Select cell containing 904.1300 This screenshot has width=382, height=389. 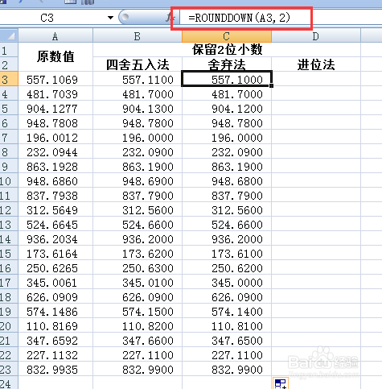(x=138, y=109)
